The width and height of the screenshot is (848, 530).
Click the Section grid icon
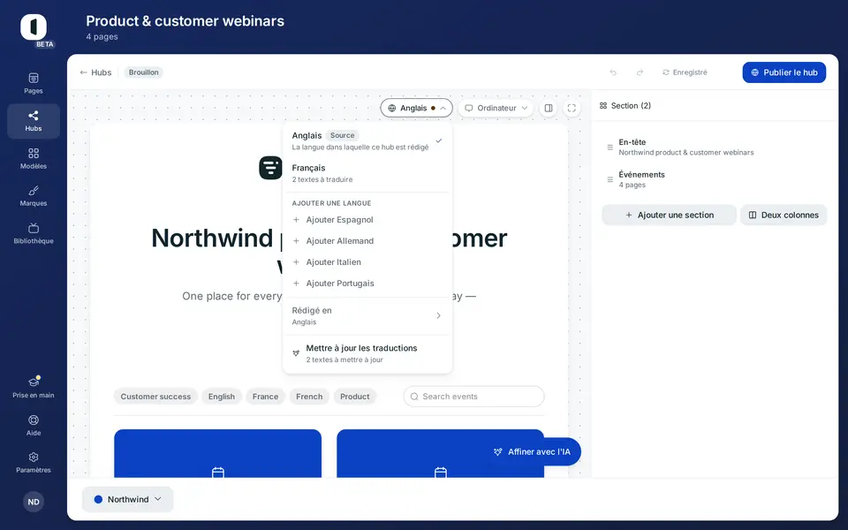click(x=603, y=106)
